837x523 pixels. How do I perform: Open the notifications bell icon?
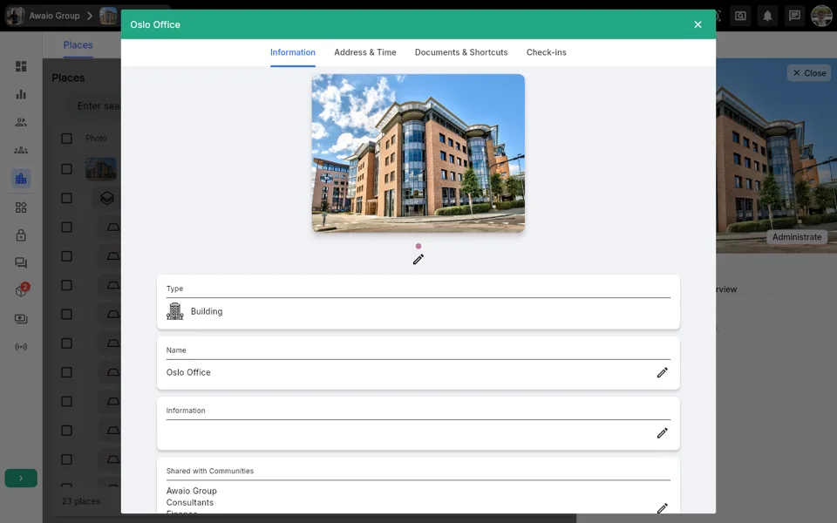point(767,16)
